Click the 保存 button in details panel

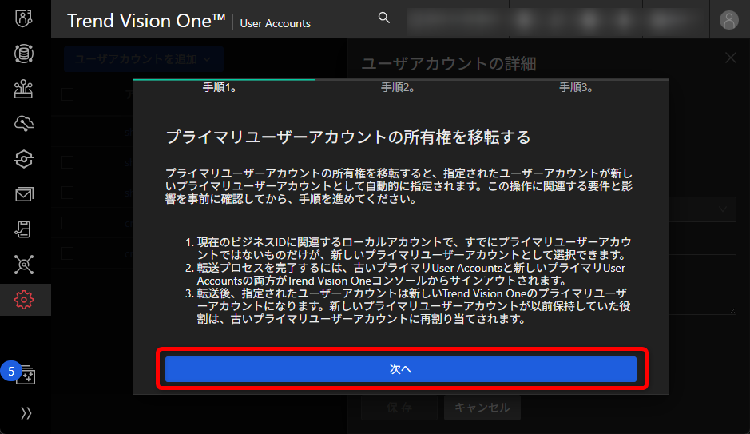[x=399, y=408]
